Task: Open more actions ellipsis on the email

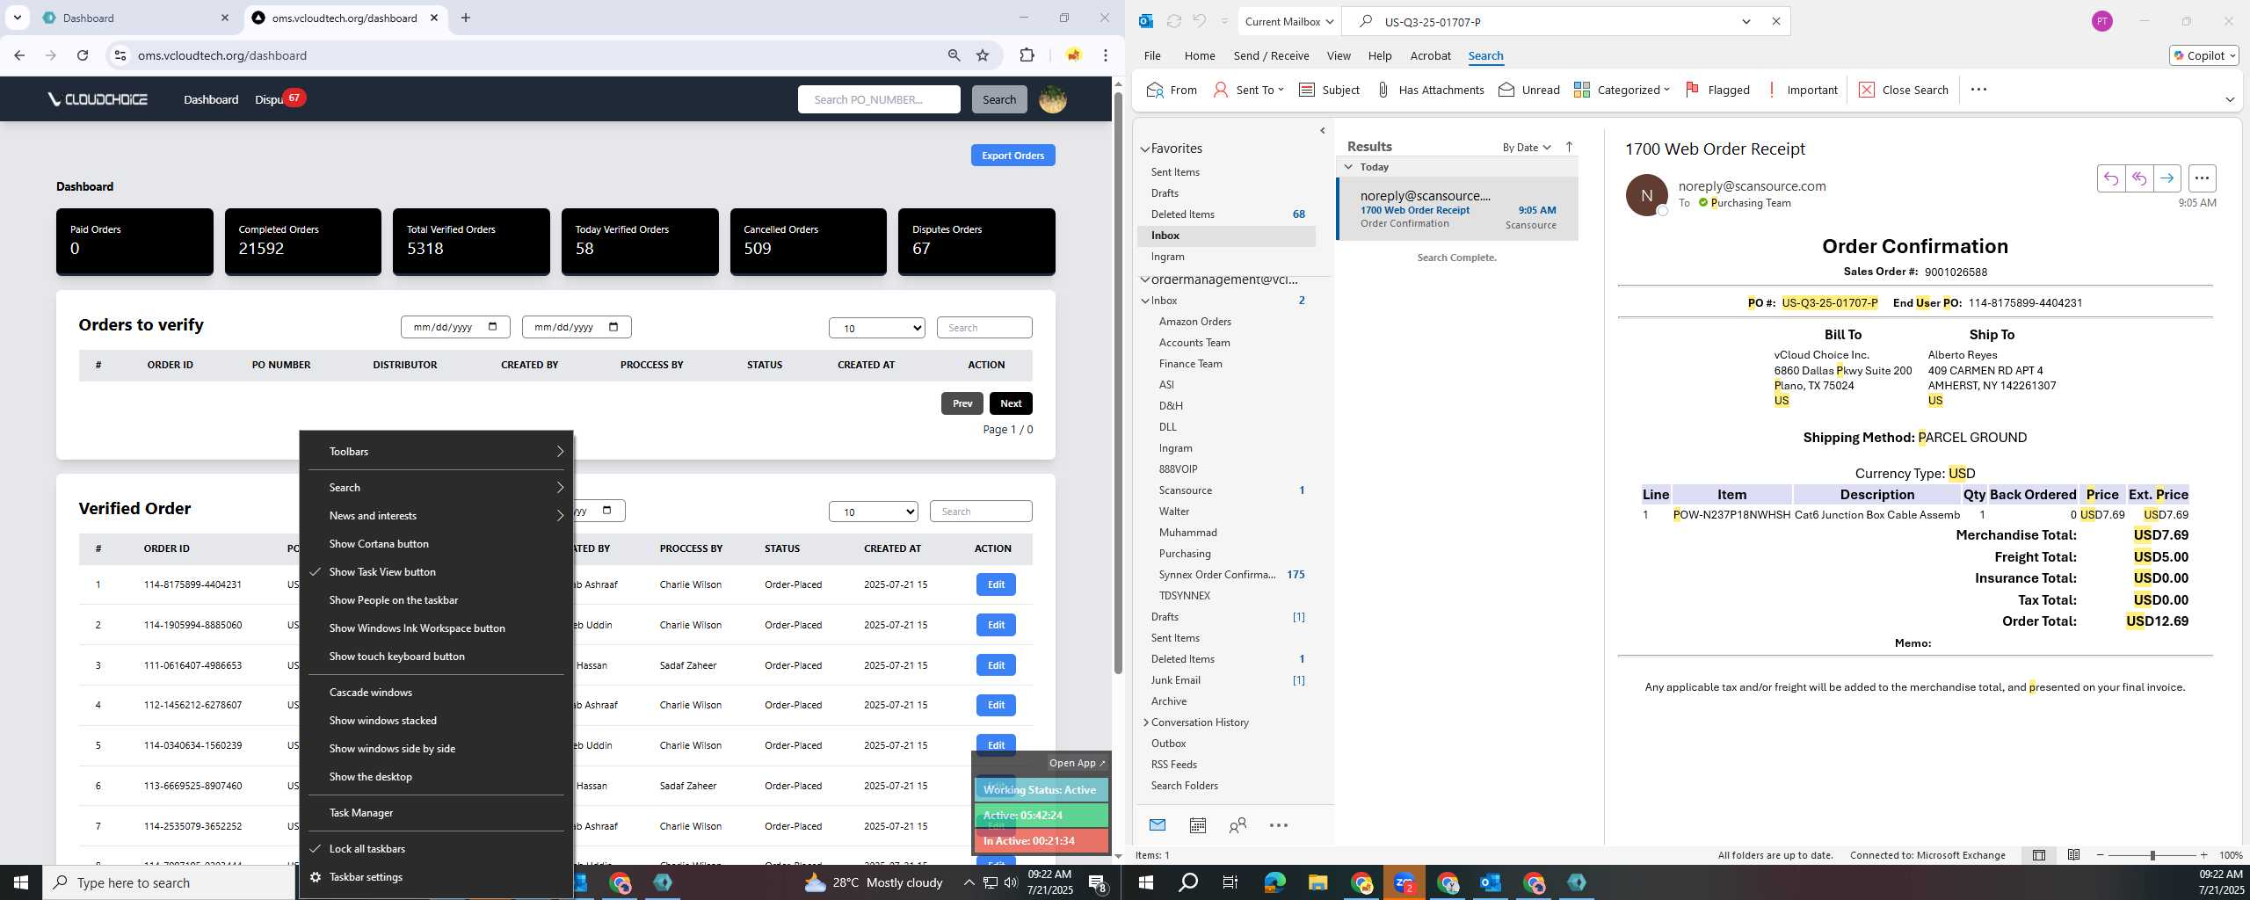Action: pyautogui.click(x=2202, y=178)
